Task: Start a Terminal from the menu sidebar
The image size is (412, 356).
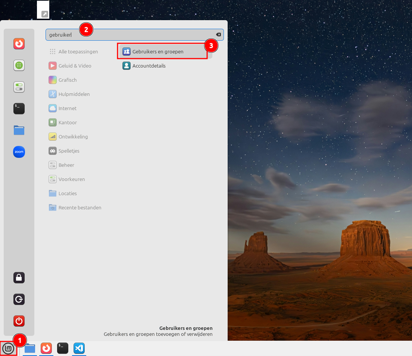Action: [19, 109]
